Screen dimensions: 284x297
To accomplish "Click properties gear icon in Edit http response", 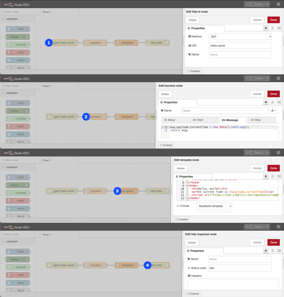I will 266,251.
